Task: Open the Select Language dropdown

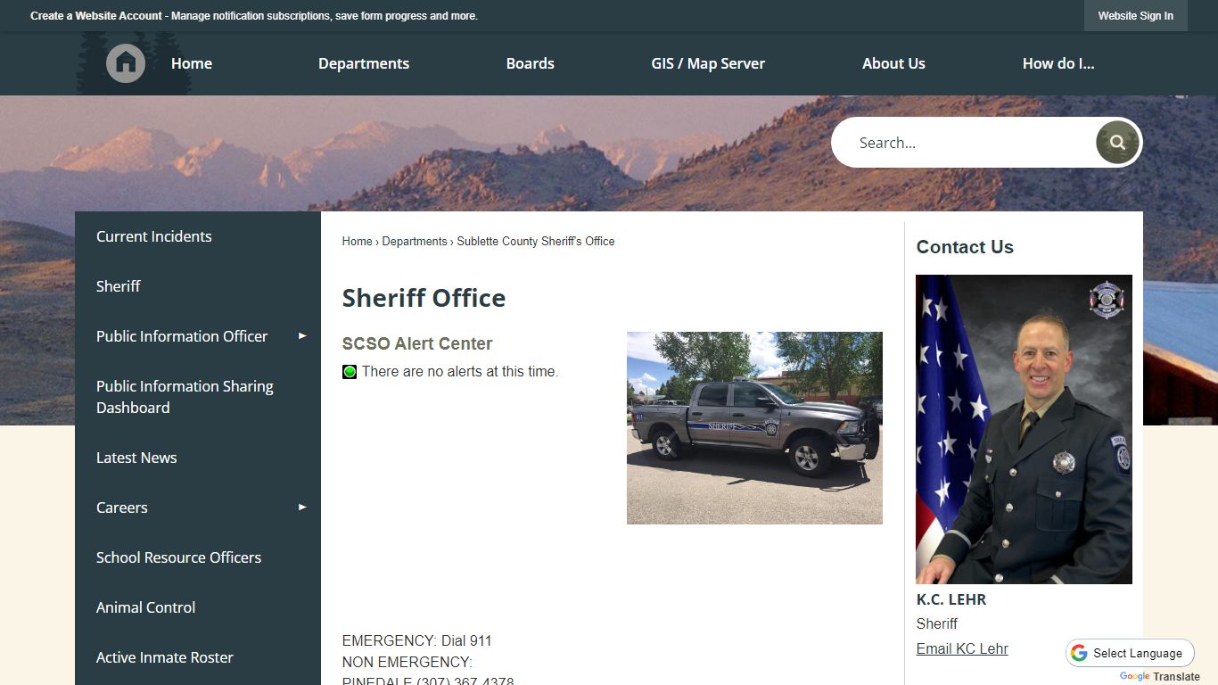Action: tap(1130, 653)
